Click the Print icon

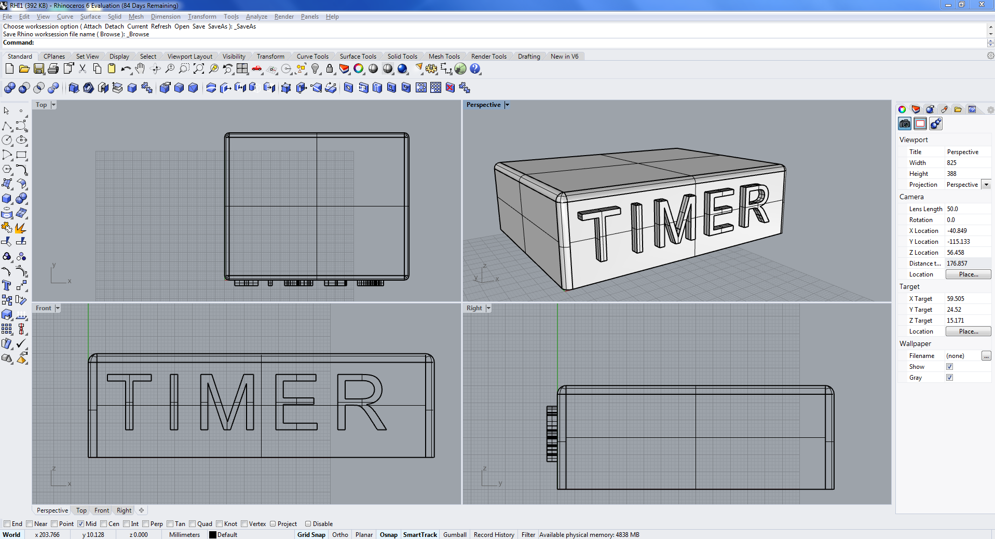click(53, 69)
